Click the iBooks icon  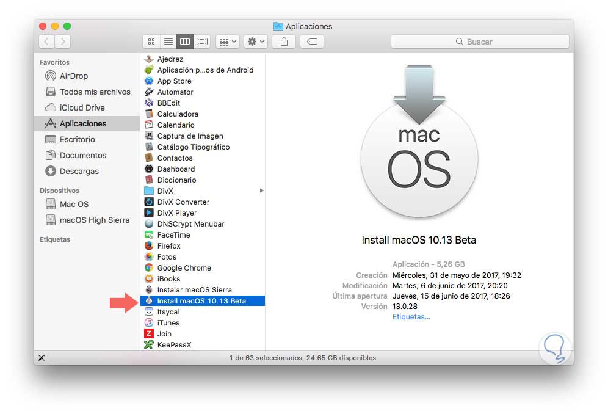149,278
